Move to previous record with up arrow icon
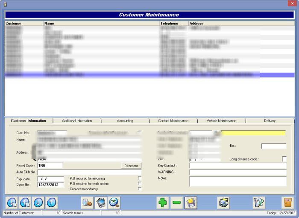This screenshot has height=218, width=299. 52,203
